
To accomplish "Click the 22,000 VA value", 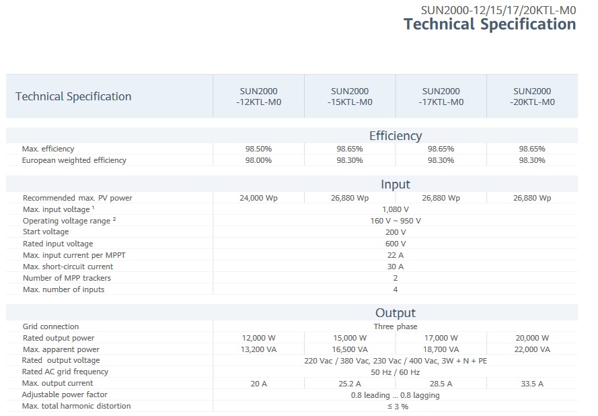I will tap(532, 349).
